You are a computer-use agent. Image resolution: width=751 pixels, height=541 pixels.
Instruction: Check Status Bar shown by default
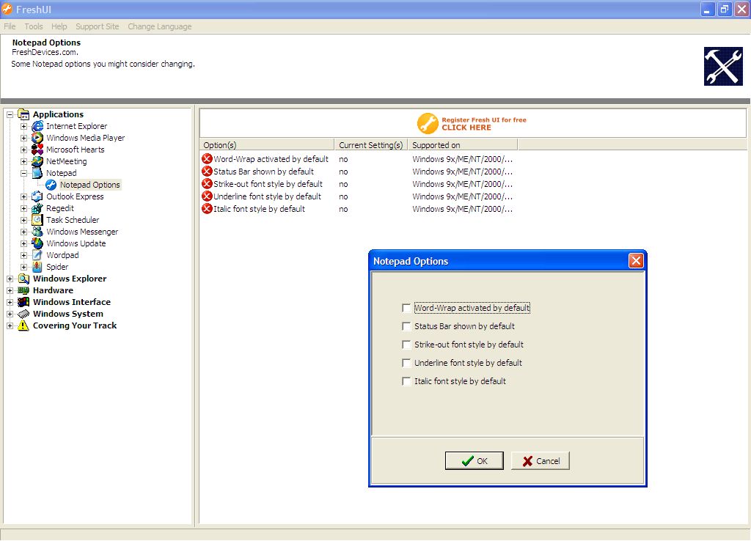[406, 326]
